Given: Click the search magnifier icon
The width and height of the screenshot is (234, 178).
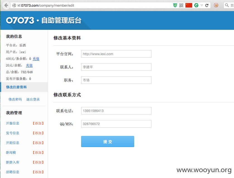Looking at the screenshot, I should (x=227, y=5).
